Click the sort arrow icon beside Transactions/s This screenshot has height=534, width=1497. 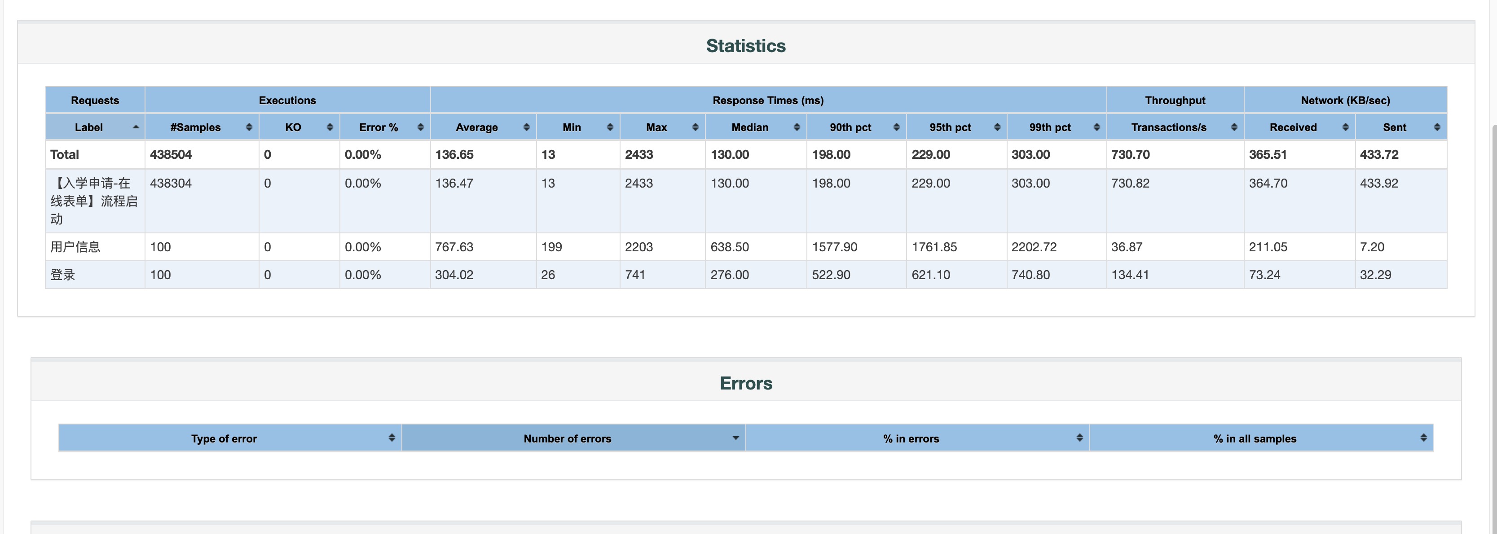pyautogui.click(x=1234, y=127)
